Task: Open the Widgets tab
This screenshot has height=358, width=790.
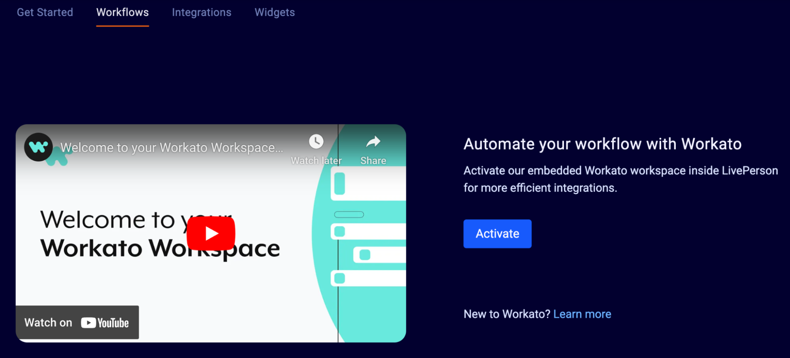Action: [x=275, y=12]
